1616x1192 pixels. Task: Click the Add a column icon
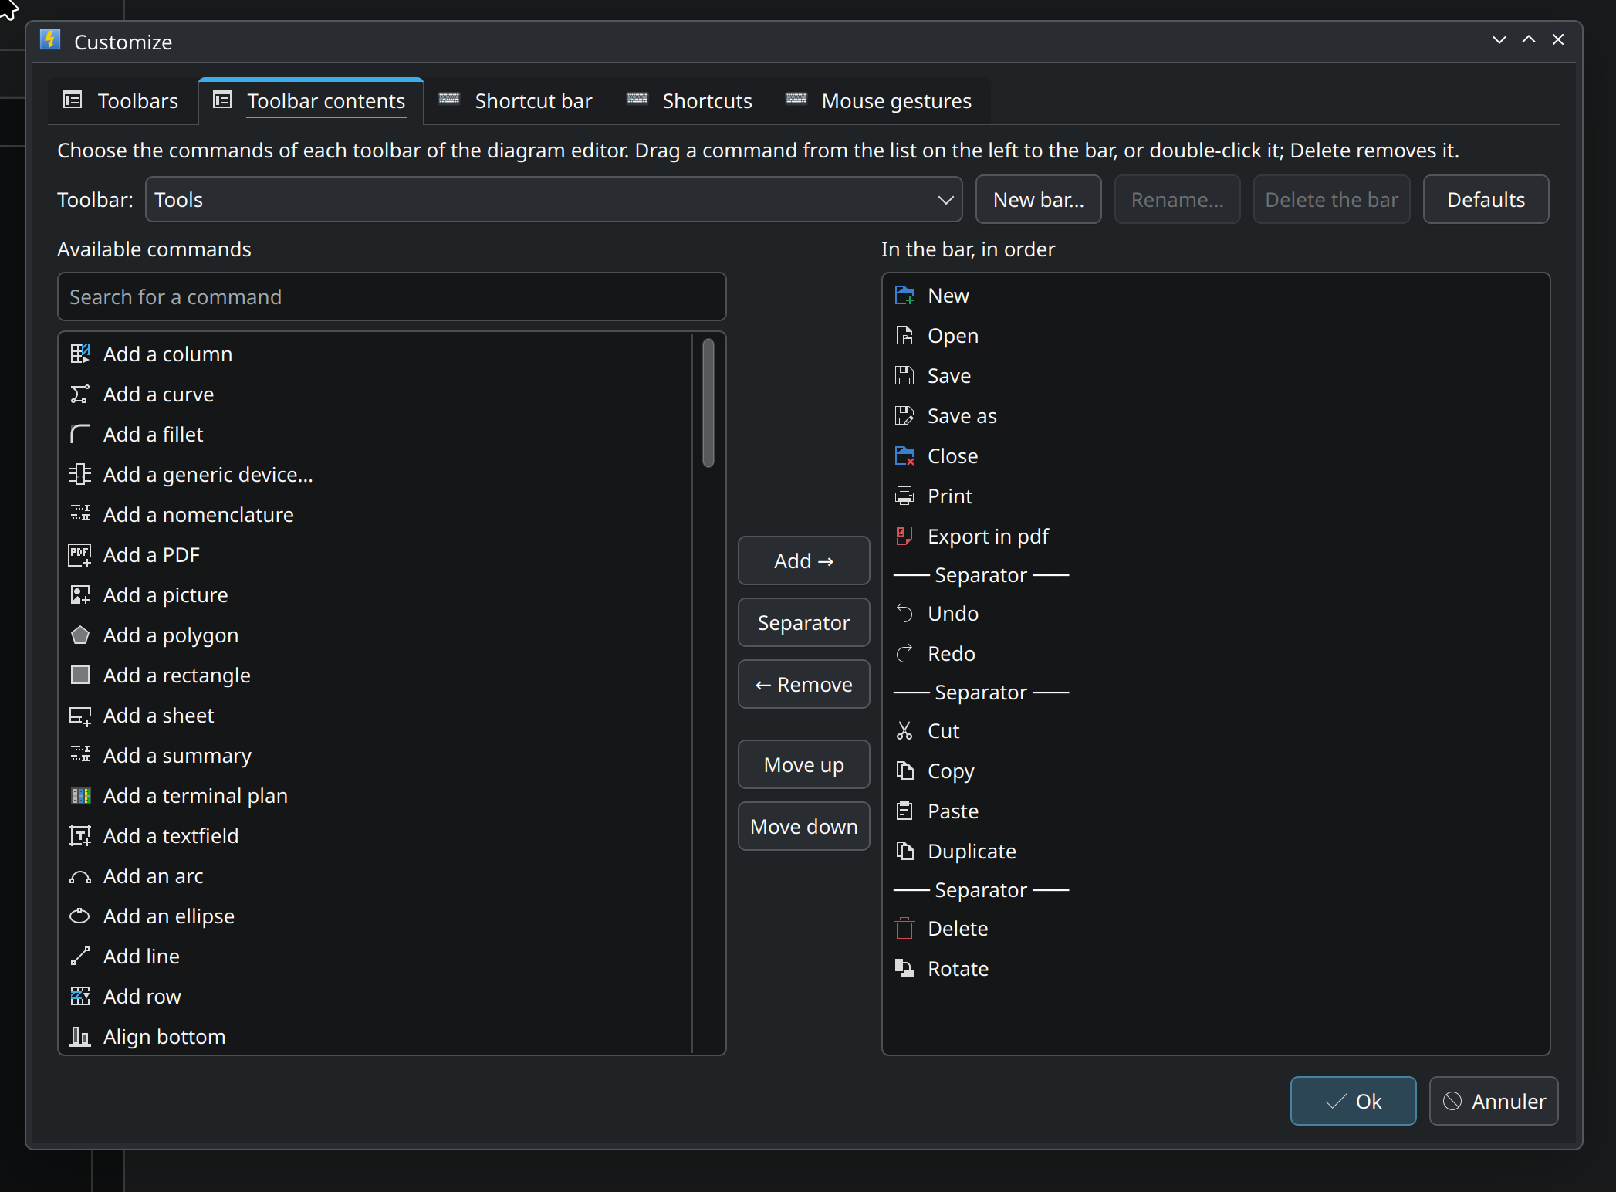pyautogui.click(x=80, y=354)
